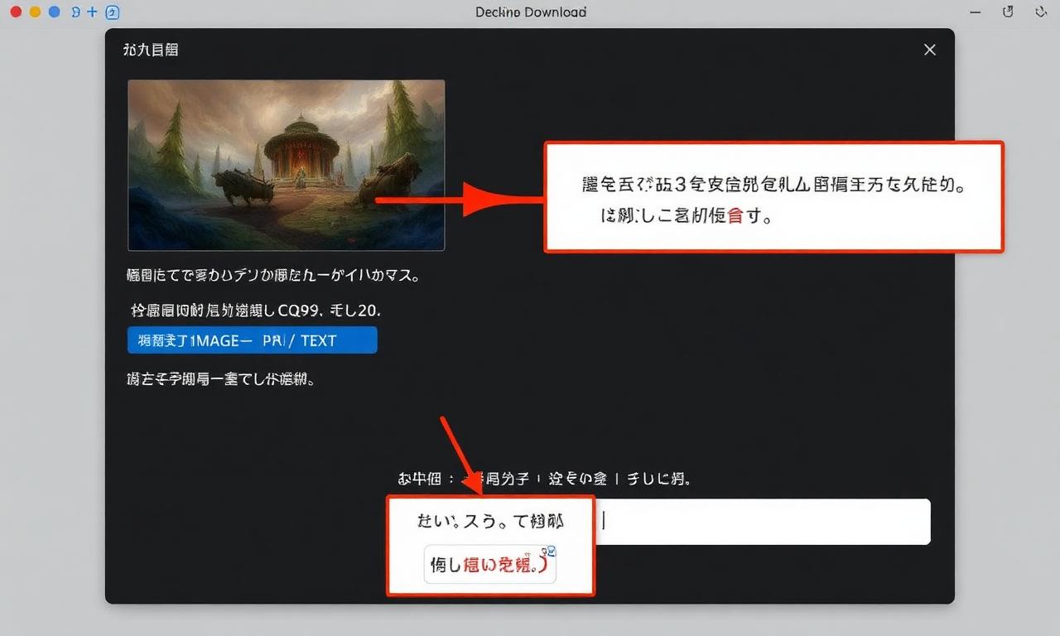Click the first small blue icon after the window controls

pyautogui.click(x=76, y=12)
